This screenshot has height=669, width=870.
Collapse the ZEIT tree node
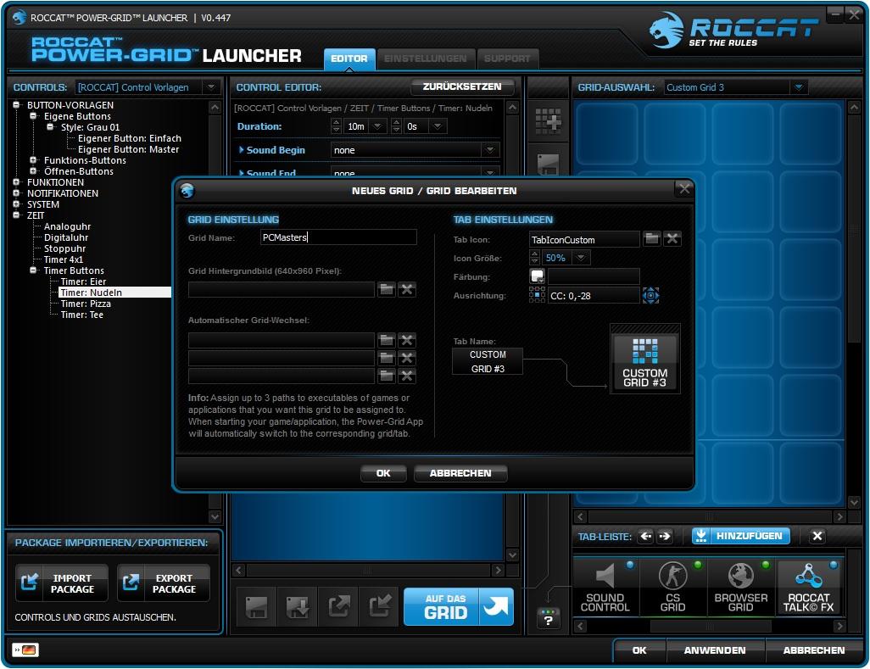[x=16, y=215]
